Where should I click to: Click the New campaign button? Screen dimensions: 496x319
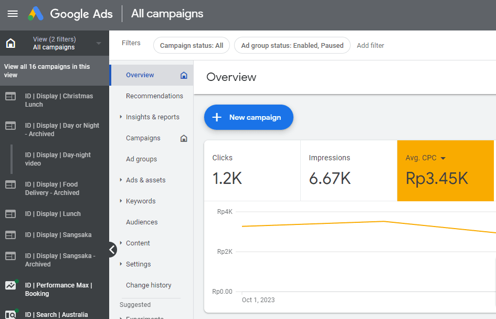click(248, 117)
